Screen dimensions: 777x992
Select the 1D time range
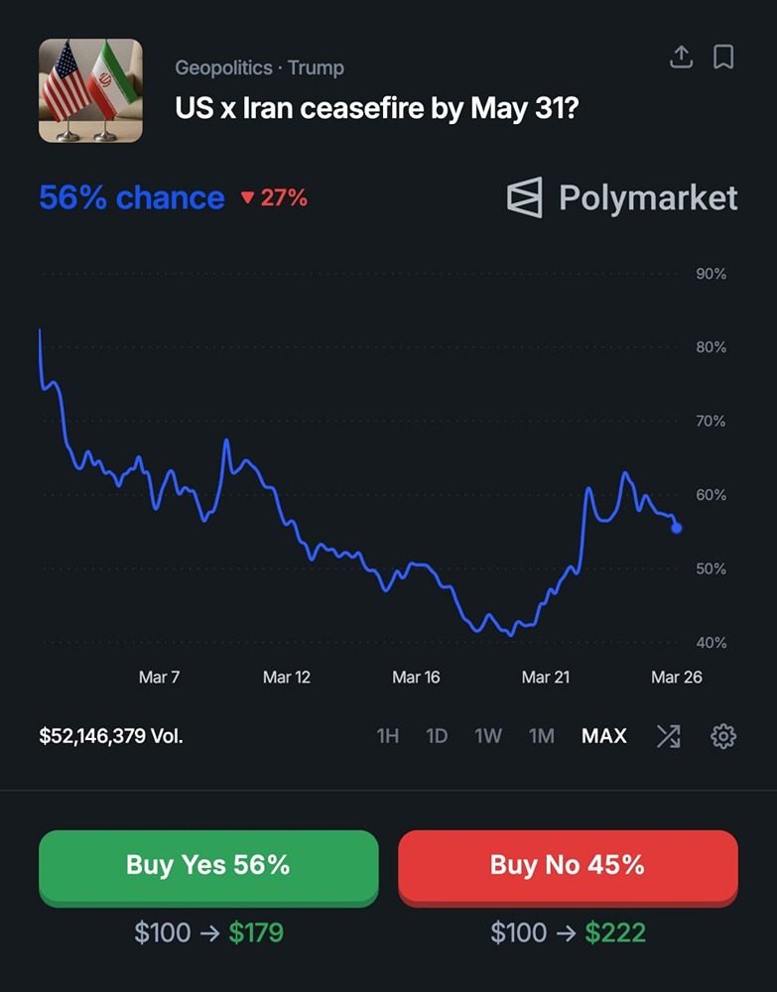[437, 736]
